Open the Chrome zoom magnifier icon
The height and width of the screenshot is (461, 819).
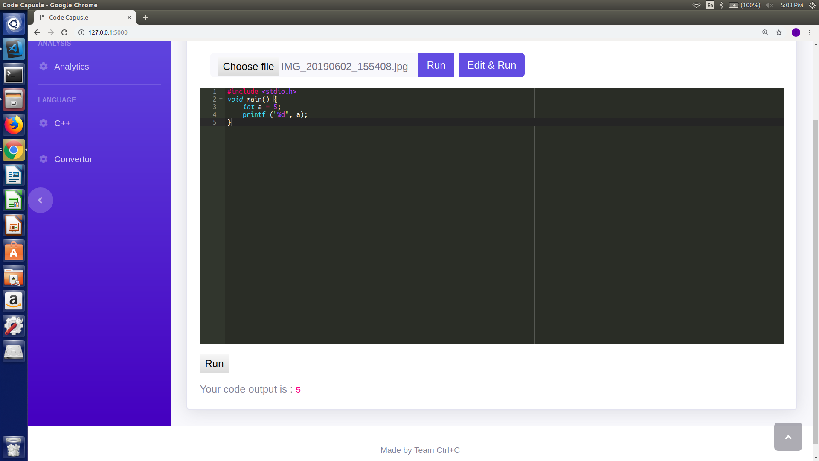pos(765,32)
